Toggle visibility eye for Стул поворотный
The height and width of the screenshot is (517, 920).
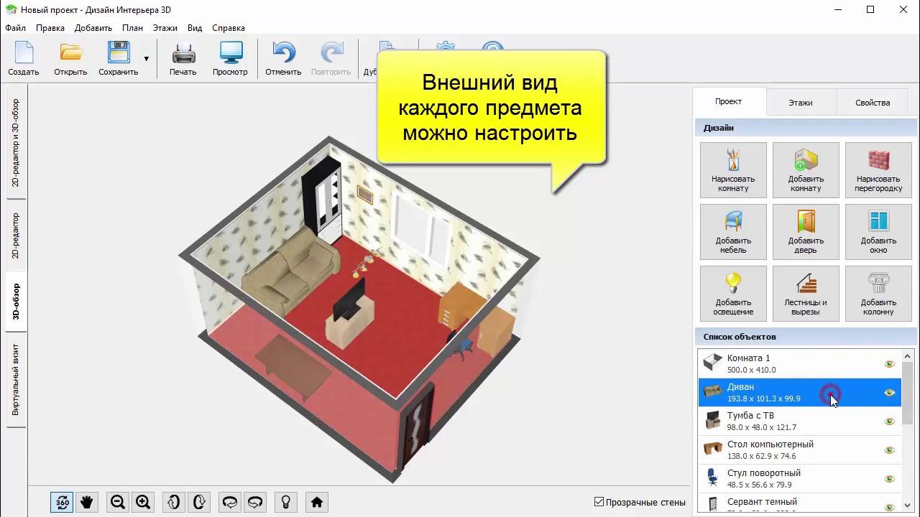890,479
